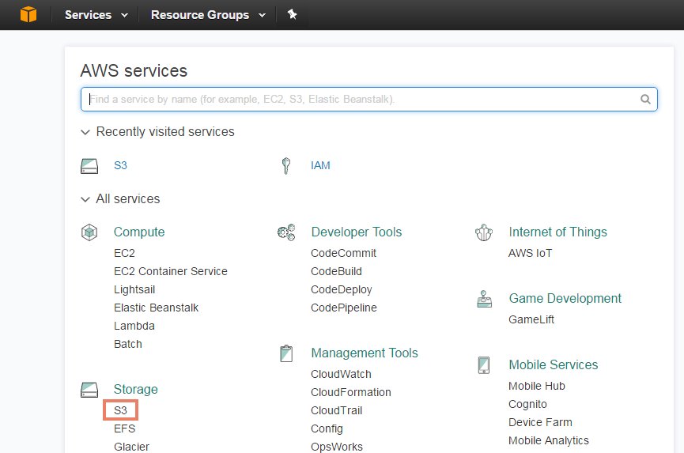Viewport: 684px width, 453px height.
Task: Open EFS under Storage
Action: click(125, 429)
